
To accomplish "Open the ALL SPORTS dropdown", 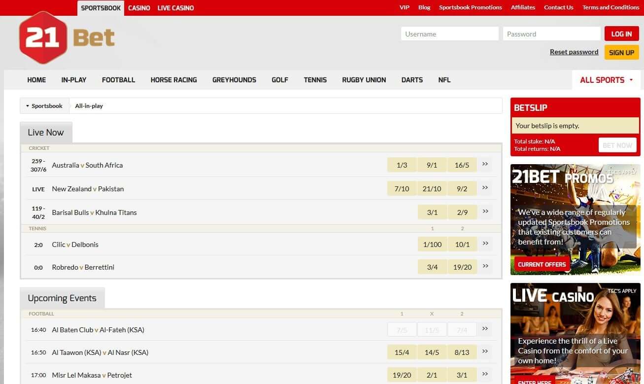I will coord(606,80).
